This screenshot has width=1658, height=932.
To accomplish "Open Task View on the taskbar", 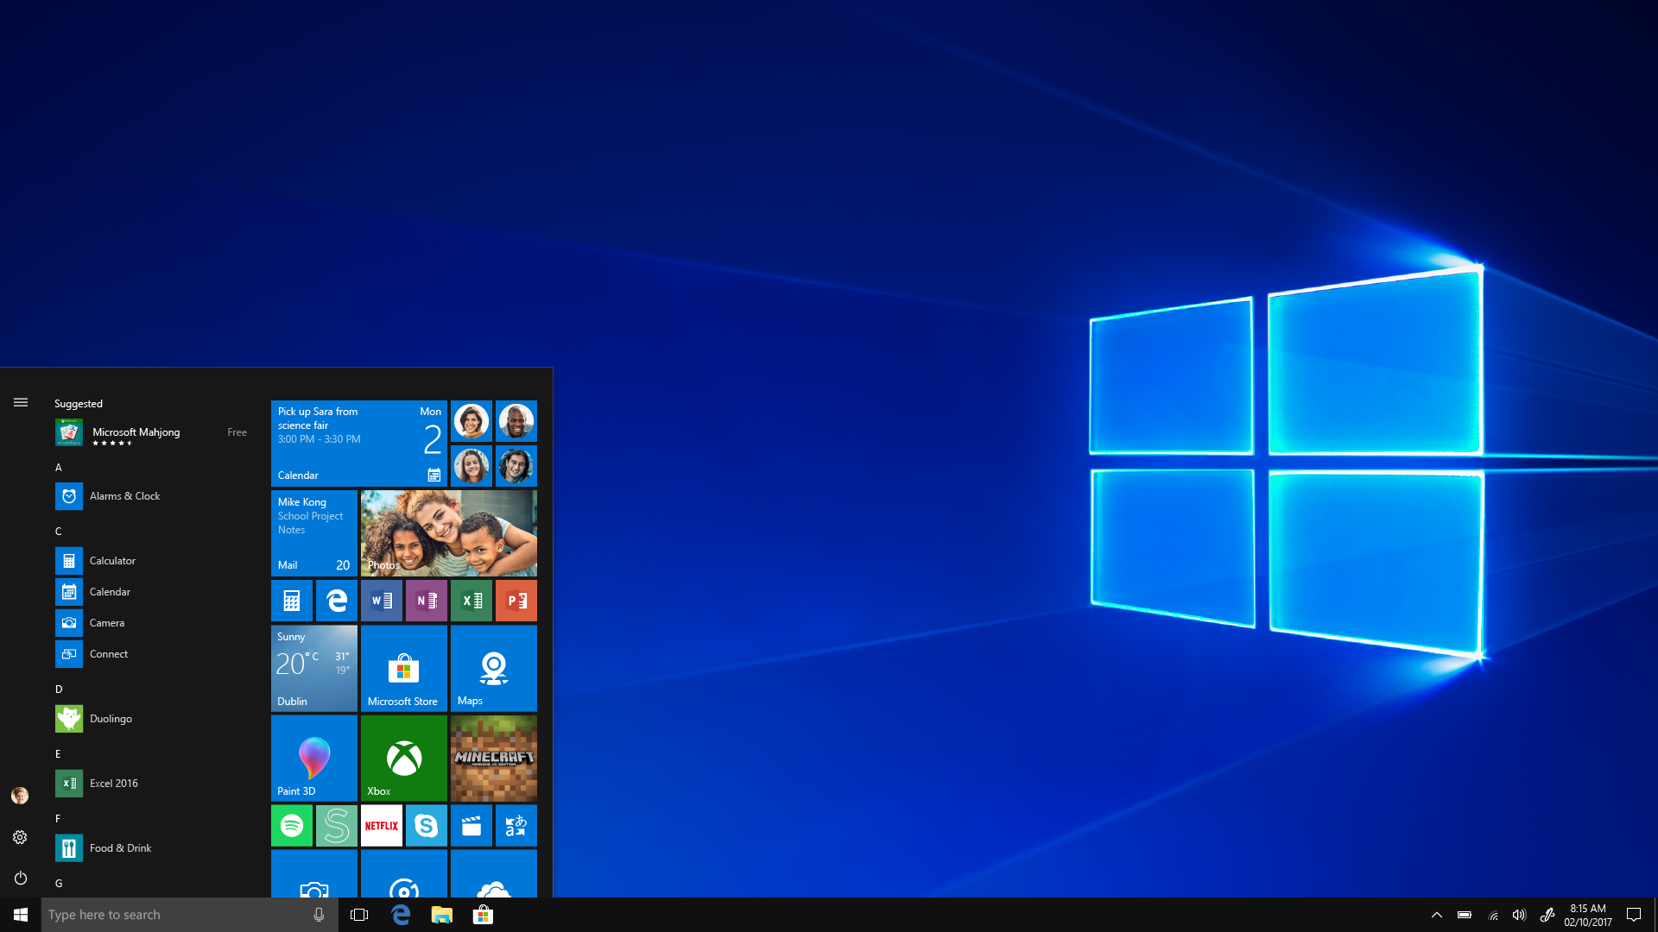I will 359,915.
